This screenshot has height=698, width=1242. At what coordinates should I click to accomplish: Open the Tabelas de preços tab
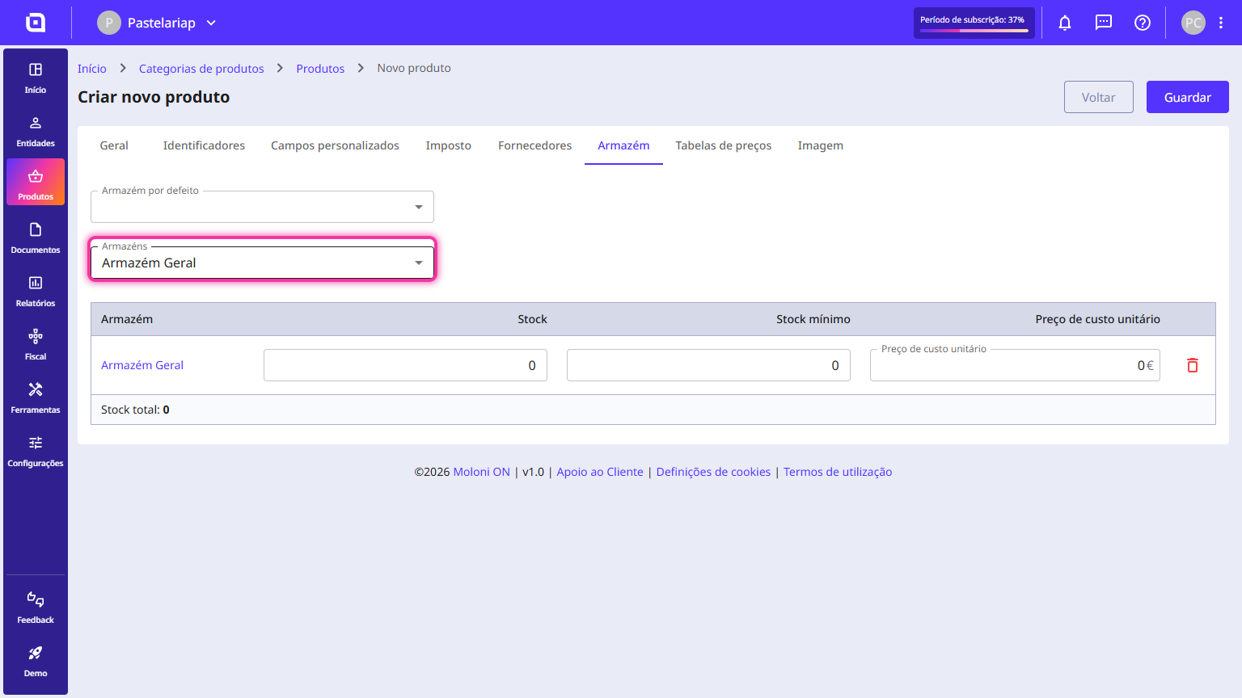[x=724, y=145]
